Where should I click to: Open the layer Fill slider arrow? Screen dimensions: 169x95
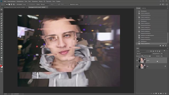[164, 56]
